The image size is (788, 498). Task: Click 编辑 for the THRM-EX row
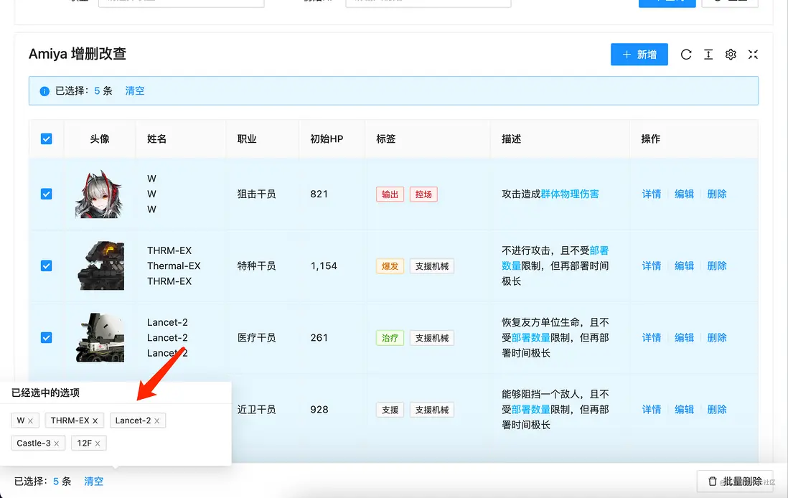tap(684, 266)
